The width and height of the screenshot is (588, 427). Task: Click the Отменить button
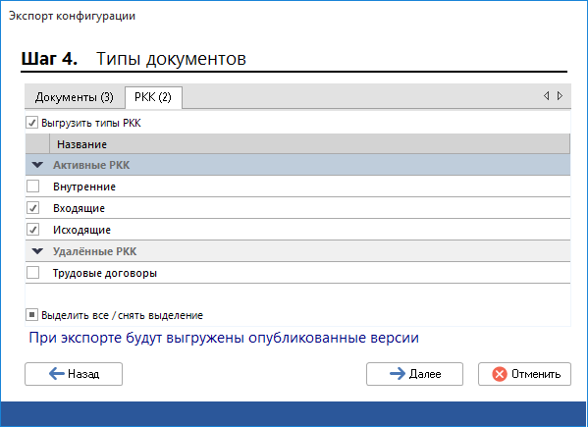(x=524, y=374)
